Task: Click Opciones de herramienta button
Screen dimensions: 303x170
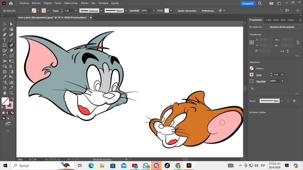Action: point(282,27)
